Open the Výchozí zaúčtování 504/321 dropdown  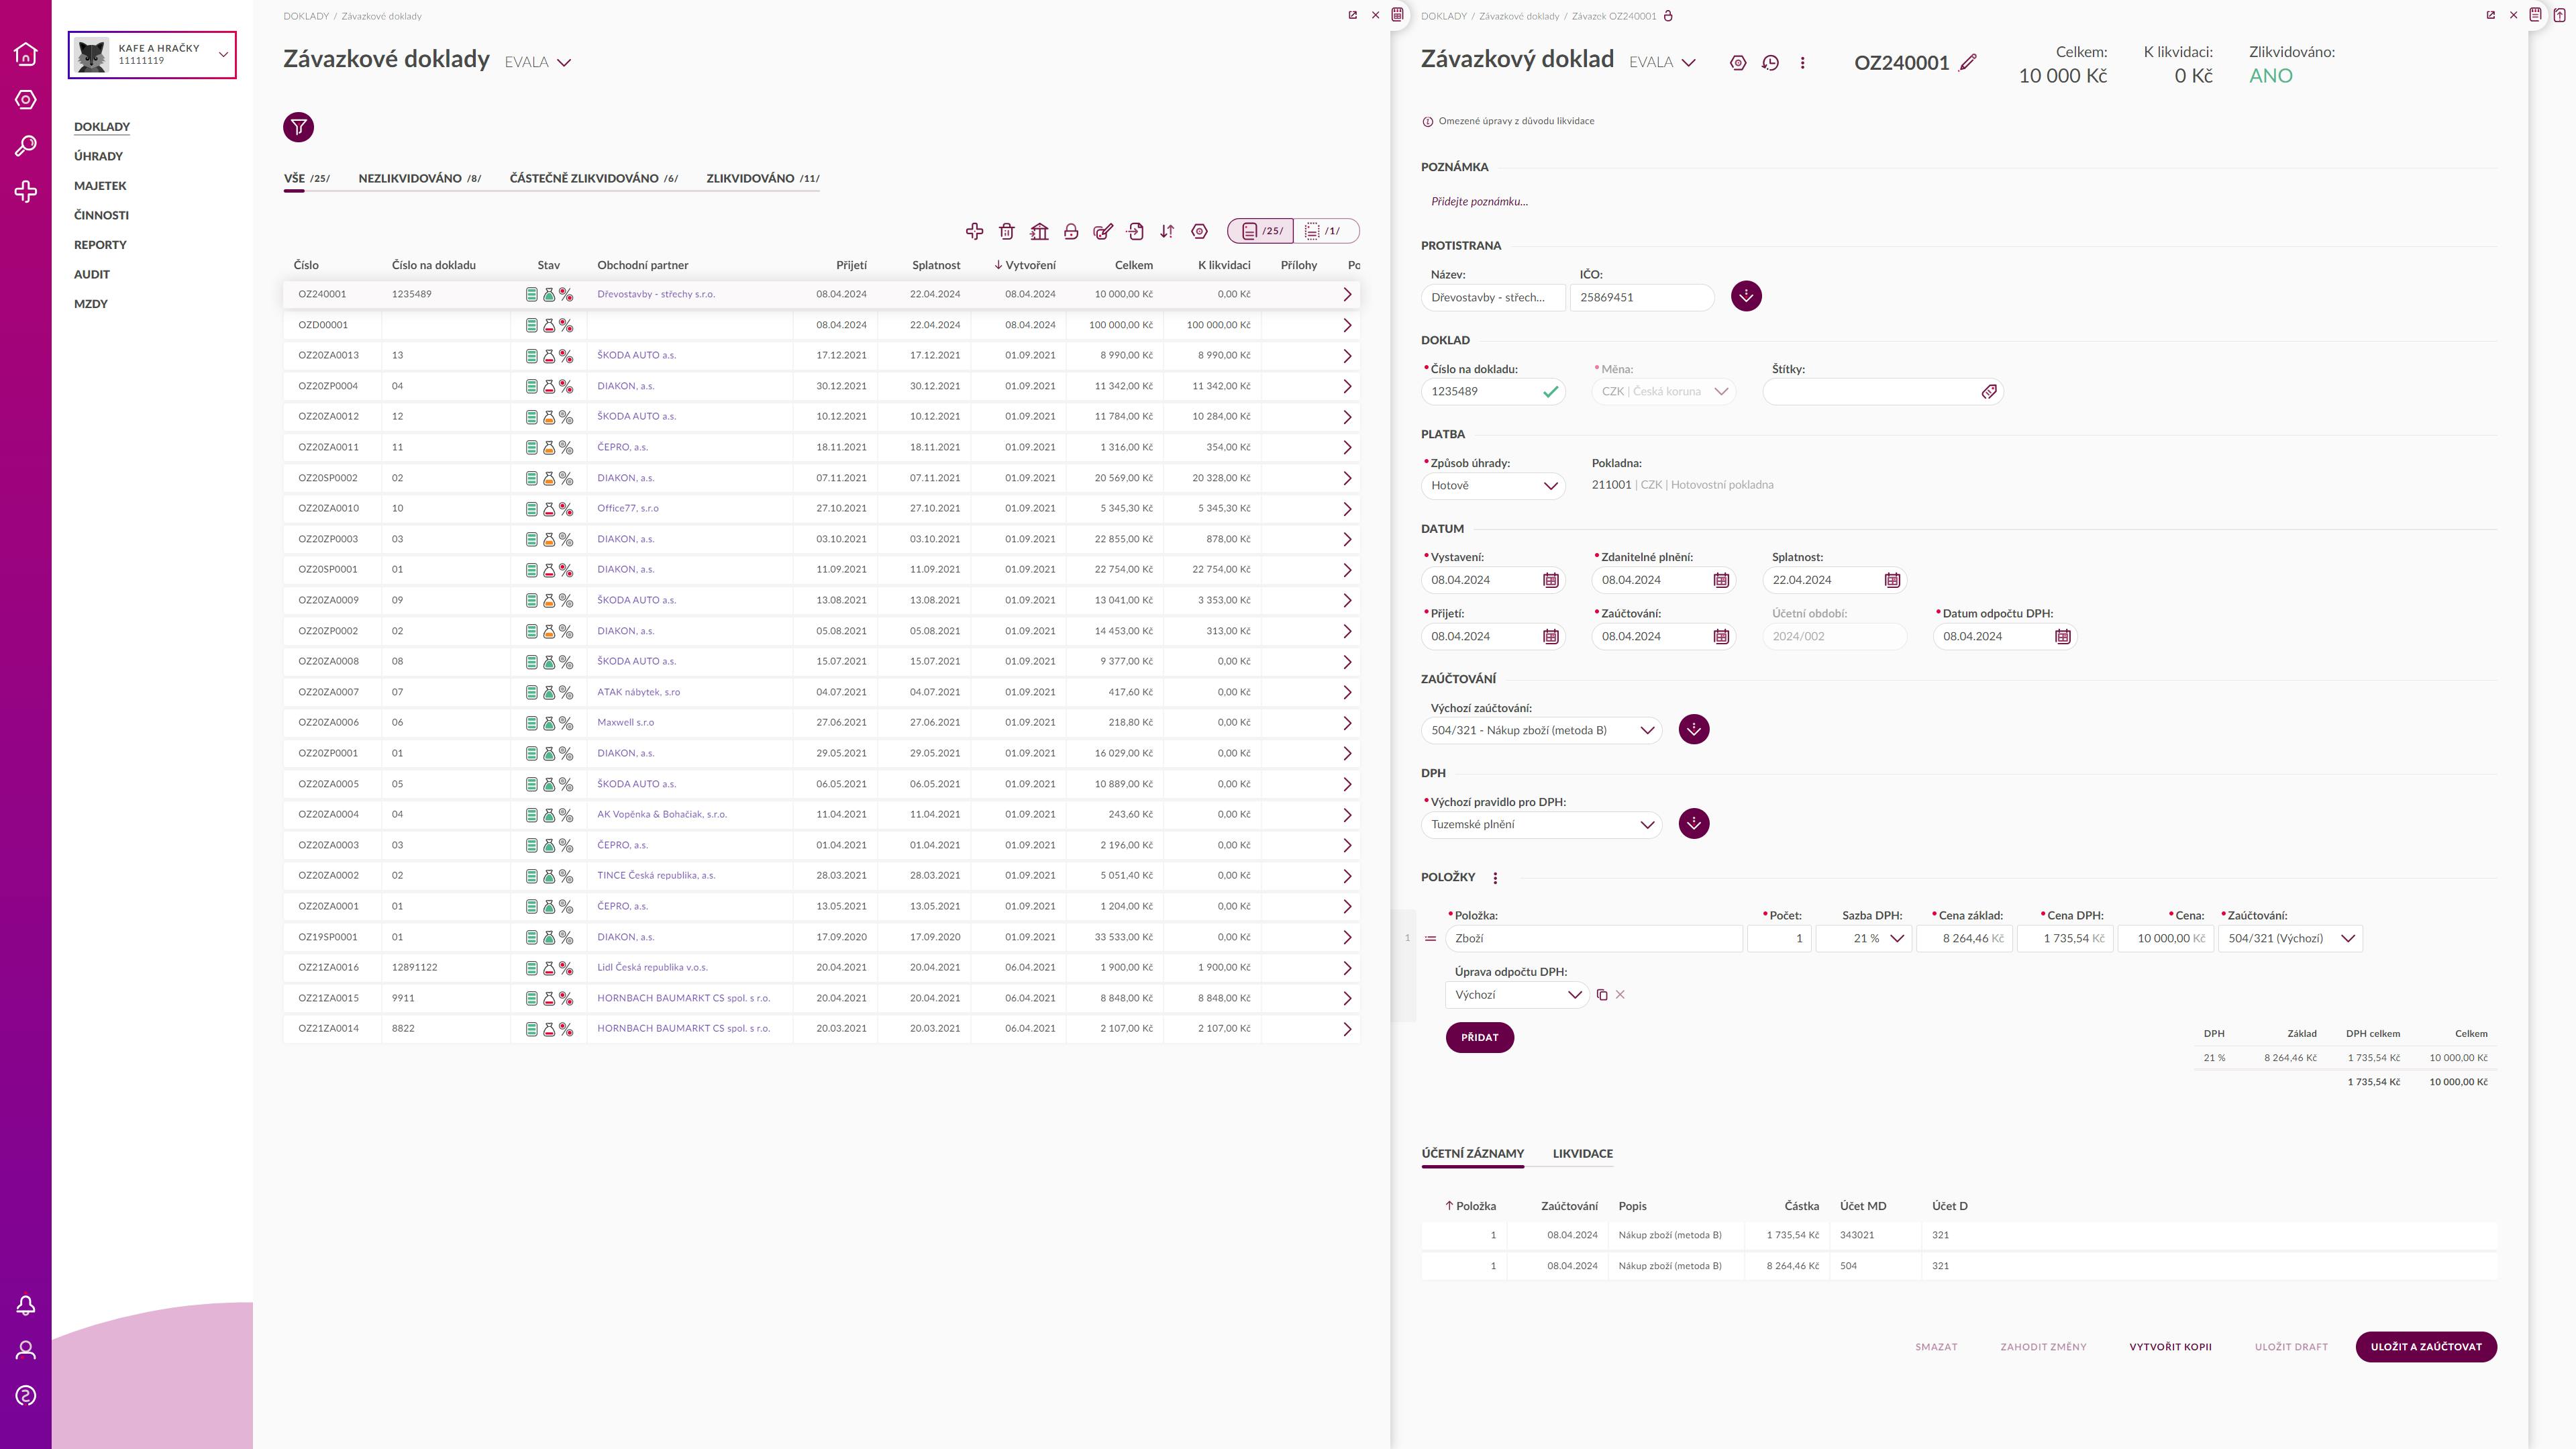click(x=1541, y=730)
